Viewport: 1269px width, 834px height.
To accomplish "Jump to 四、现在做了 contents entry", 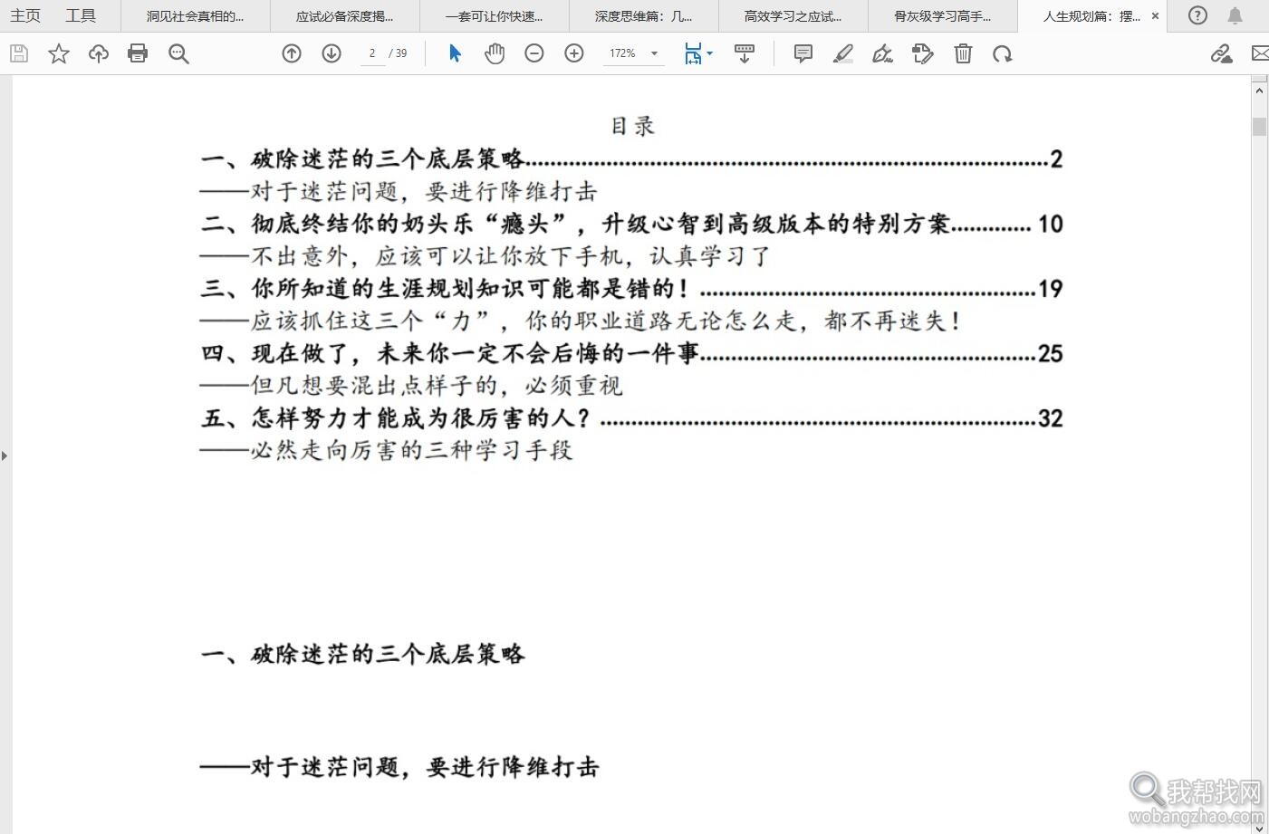I will pyautogui.click(x=631, y=353).
